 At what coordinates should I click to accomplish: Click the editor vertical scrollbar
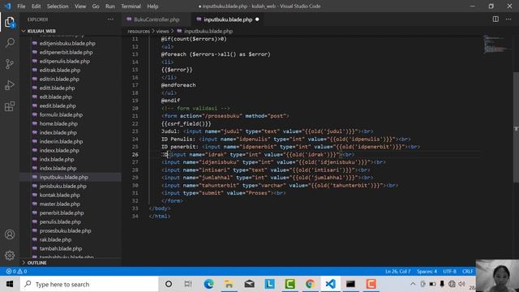(516, 127)
